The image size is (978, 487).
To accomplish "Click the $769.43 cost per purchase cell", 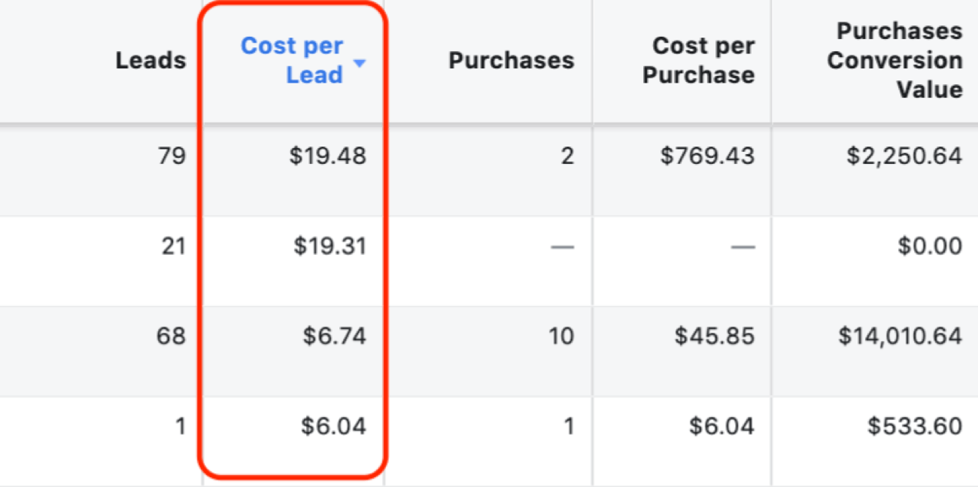I will pyautogui.click(x=707, y=156).
